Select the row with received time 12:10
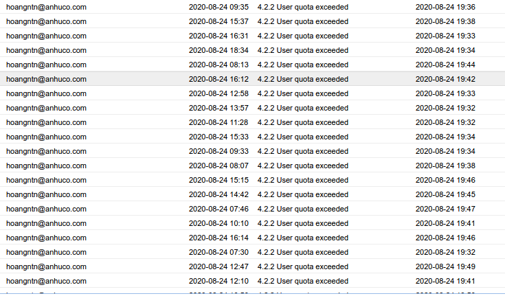Viewport: 505px width, 296px height. 253,281
